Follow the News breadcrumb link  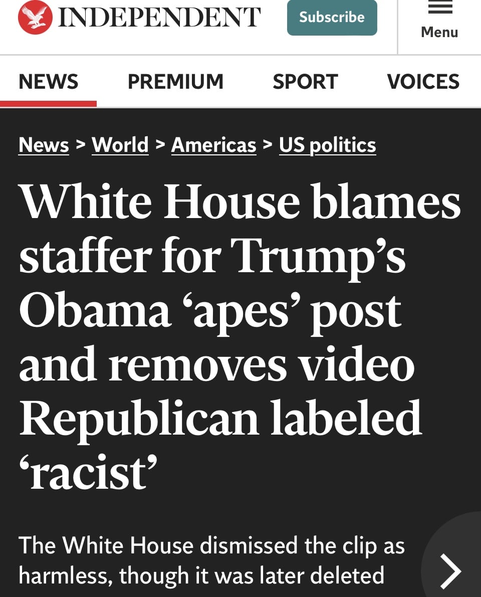click(x=44, y=145)
